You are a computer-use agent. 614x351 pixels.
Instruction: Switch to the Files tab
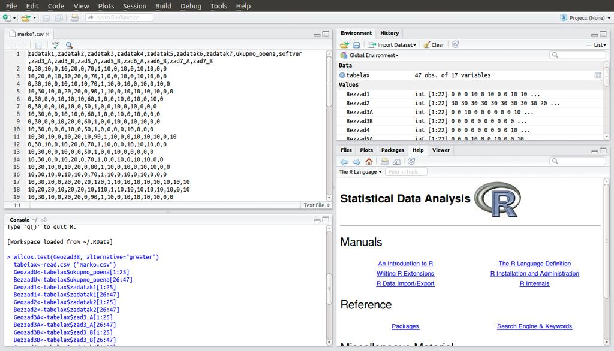346,150
